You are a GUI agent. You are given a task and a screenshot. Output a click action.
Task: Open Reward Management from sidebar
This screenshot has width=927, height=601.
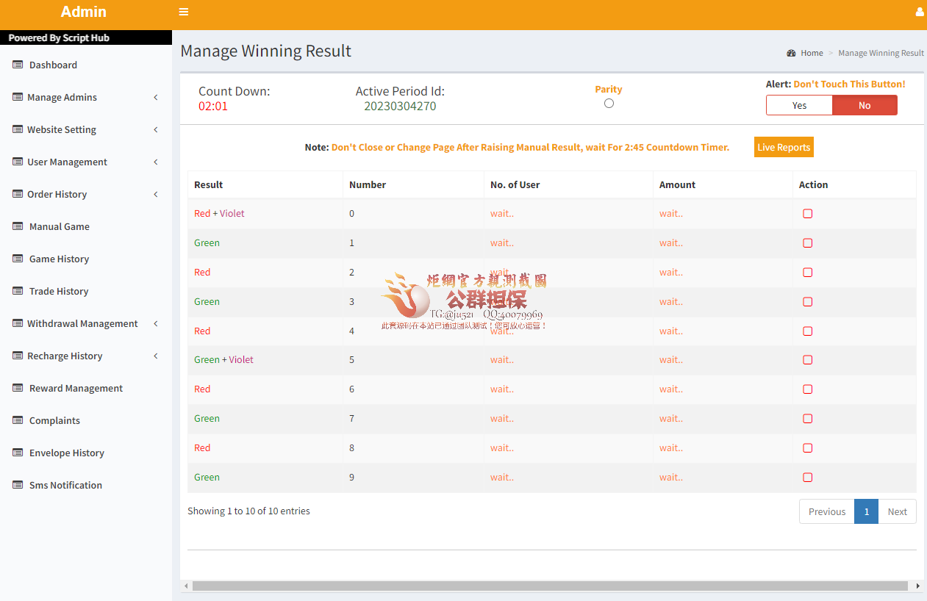[x=76, y=388]
